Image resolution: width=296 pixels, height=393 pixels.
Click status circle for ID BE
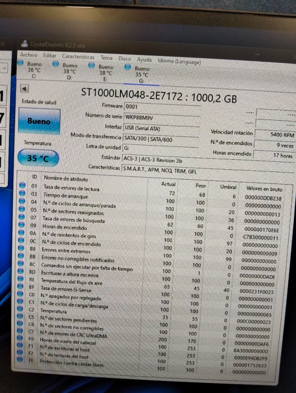[20, 278]
